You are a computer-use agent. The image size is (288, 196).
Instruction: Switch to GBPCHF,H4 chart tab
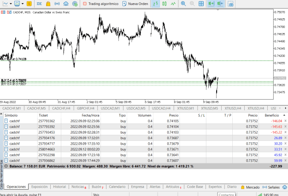coord(86,108)
